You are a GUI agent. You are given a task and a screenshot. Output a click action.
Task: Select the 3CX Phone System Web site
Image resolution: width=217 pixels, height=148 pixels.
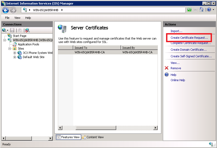pyautogui.click(x=38, y=53)
